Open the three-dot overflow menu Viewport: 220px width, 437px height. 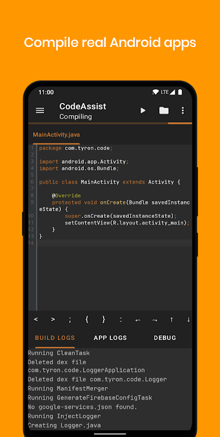183,111
